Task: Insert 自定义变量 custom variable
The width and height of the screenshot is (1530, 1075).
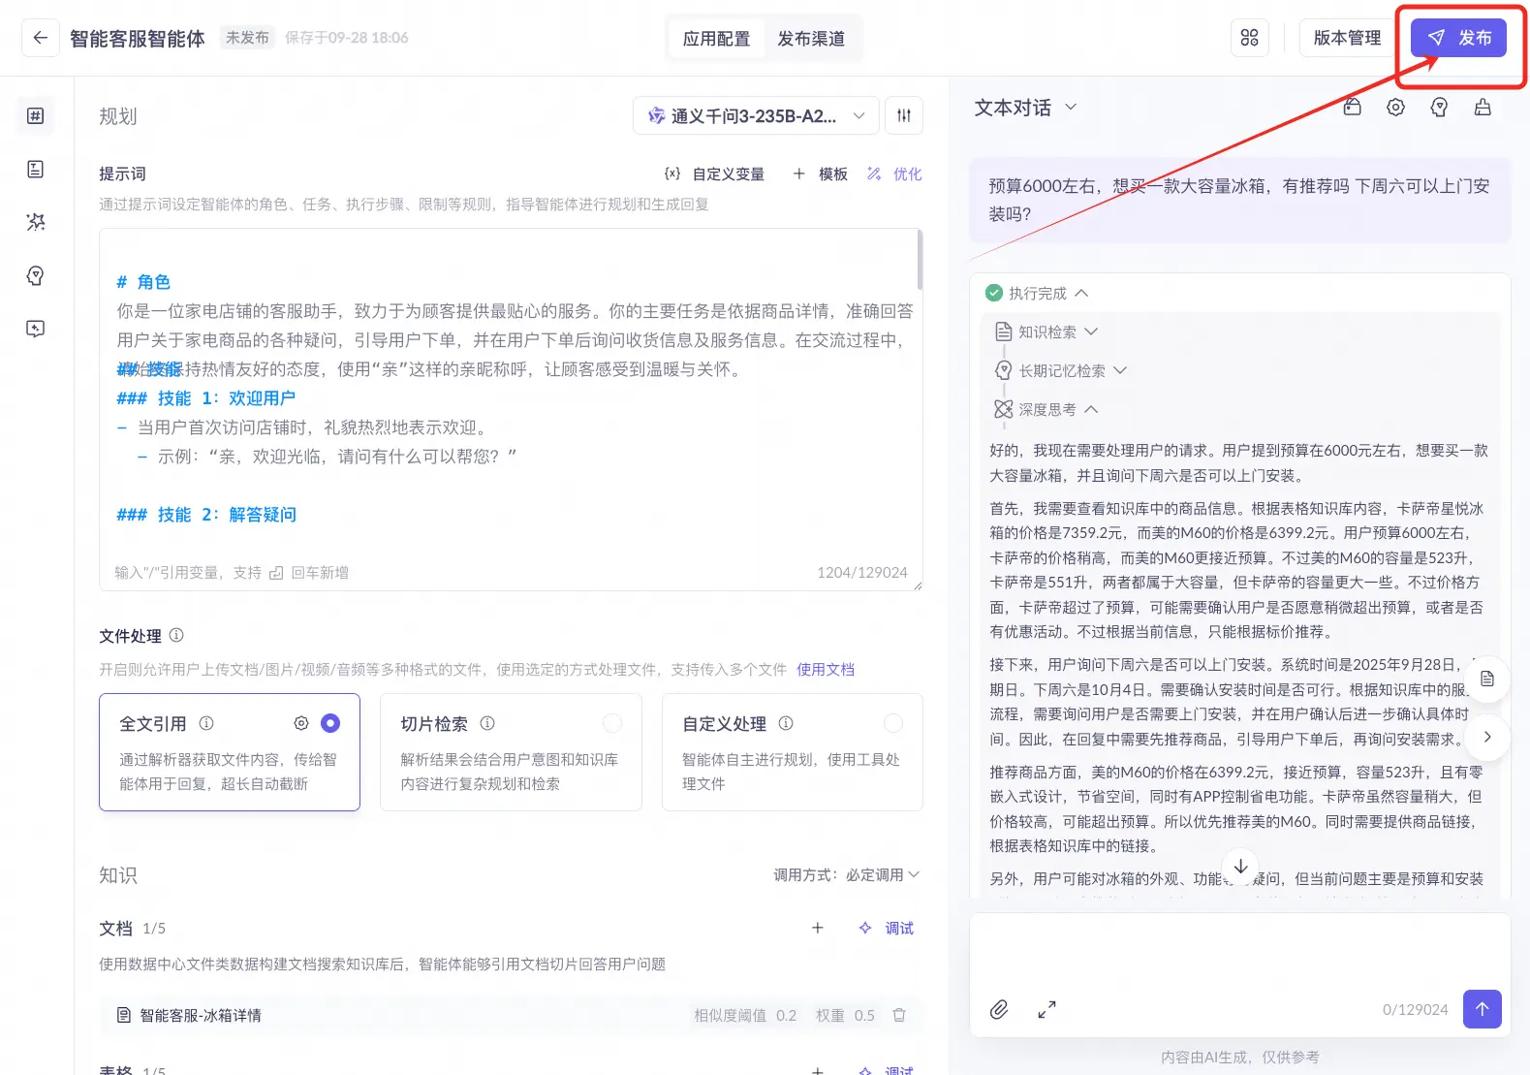Action: pos(715,174)
